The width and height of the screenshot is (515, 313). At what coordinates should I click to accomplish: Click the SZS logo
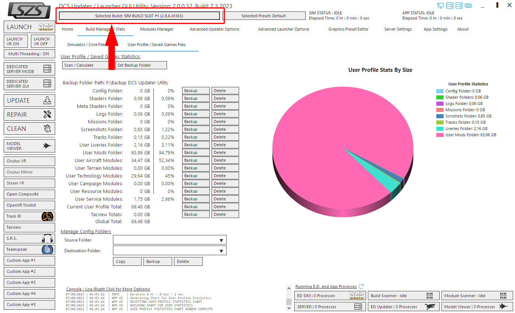[29, 10]
